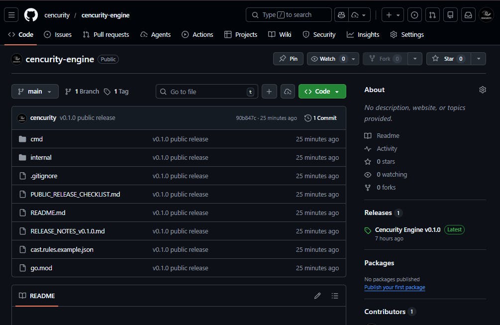The height and width of the screenshot is (325, 500).
Task: Open the Create new plus menu
Action: point(393,15)
